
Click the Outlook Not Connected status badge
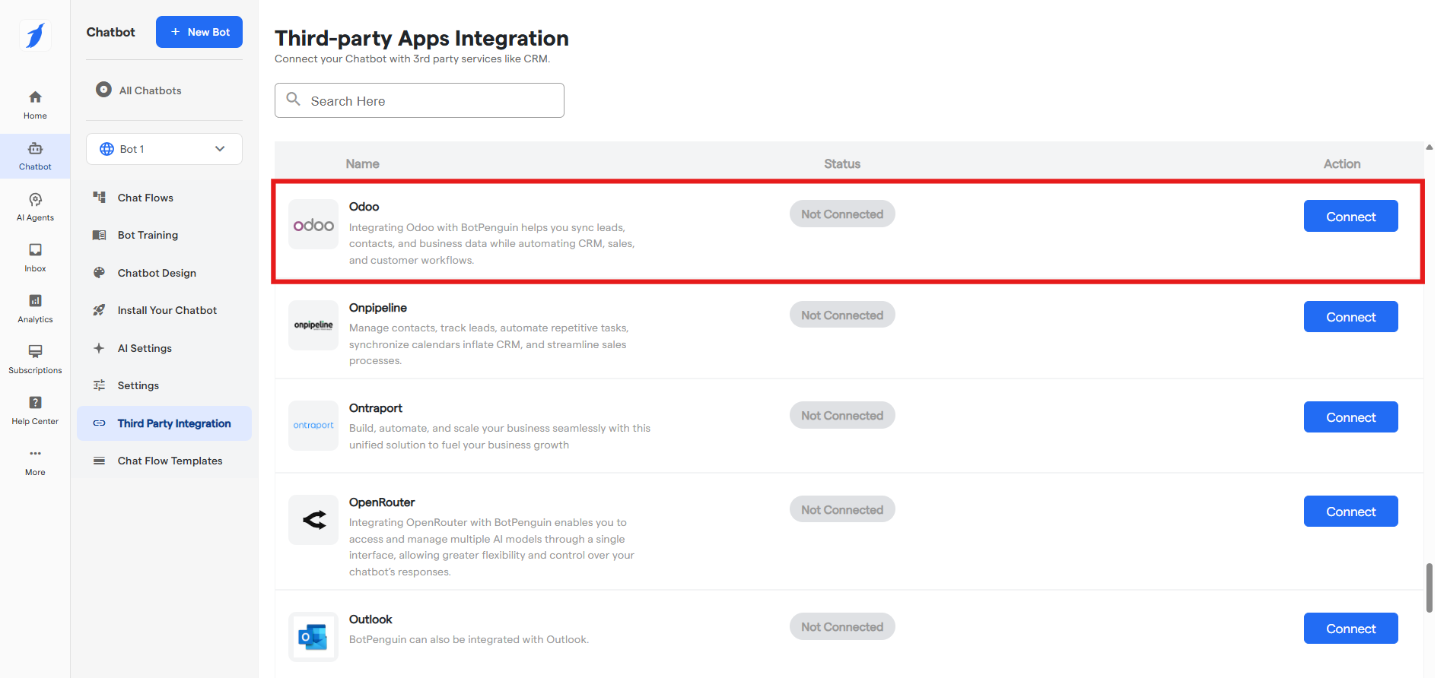coord(842,626)
